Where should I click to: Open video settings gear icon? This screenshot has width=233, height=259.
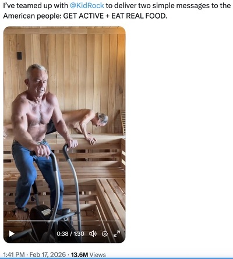tap(105, 234)
